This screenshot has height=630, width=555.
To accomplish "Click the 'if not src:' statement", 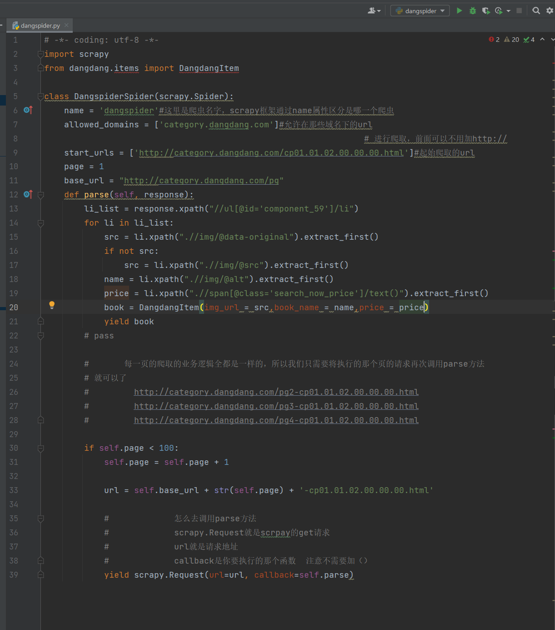I will point(131,251).
